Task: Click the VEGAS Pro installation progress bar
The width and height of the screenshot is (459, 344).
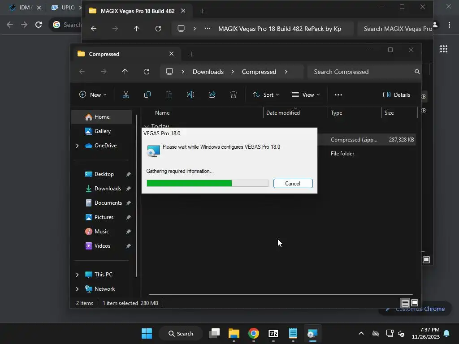Action: 208,183
